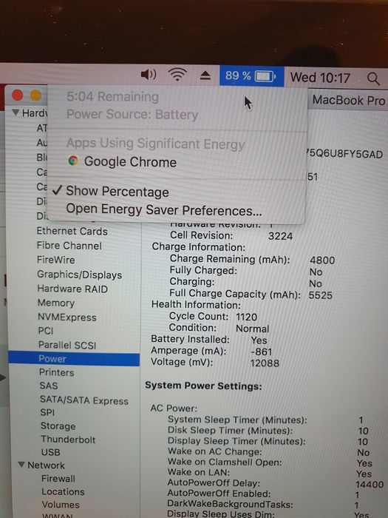Click Cell Revision value 3224
Screen dimensions: 388x518
point(280,236)
